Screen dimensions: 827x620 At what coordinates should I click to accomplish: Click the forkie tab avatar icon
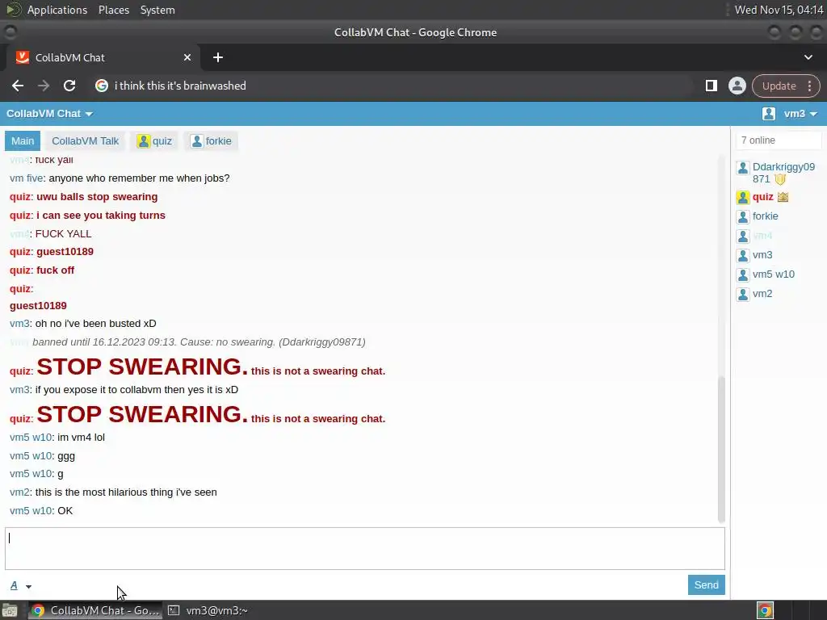click(197, 140)
